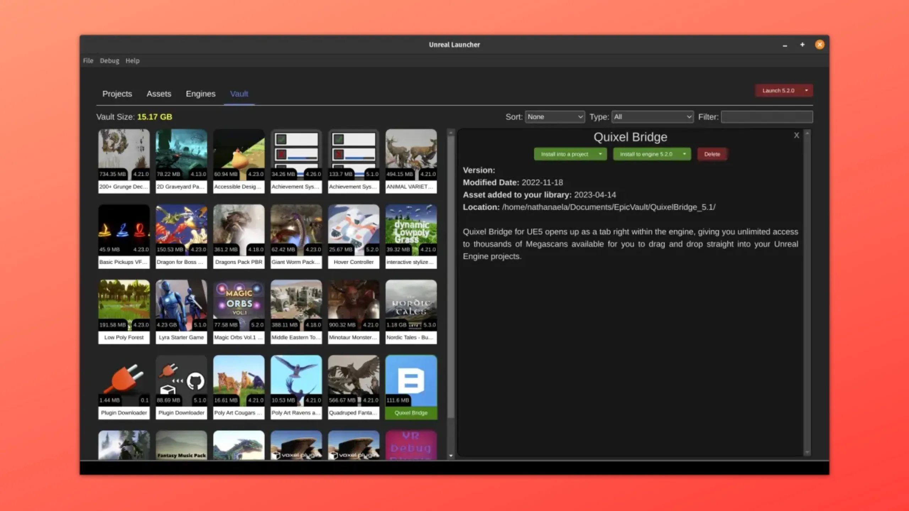Screen dimensions: 909x511
Task: Expand the Install to engine version arrow
Action: (684, 154)
